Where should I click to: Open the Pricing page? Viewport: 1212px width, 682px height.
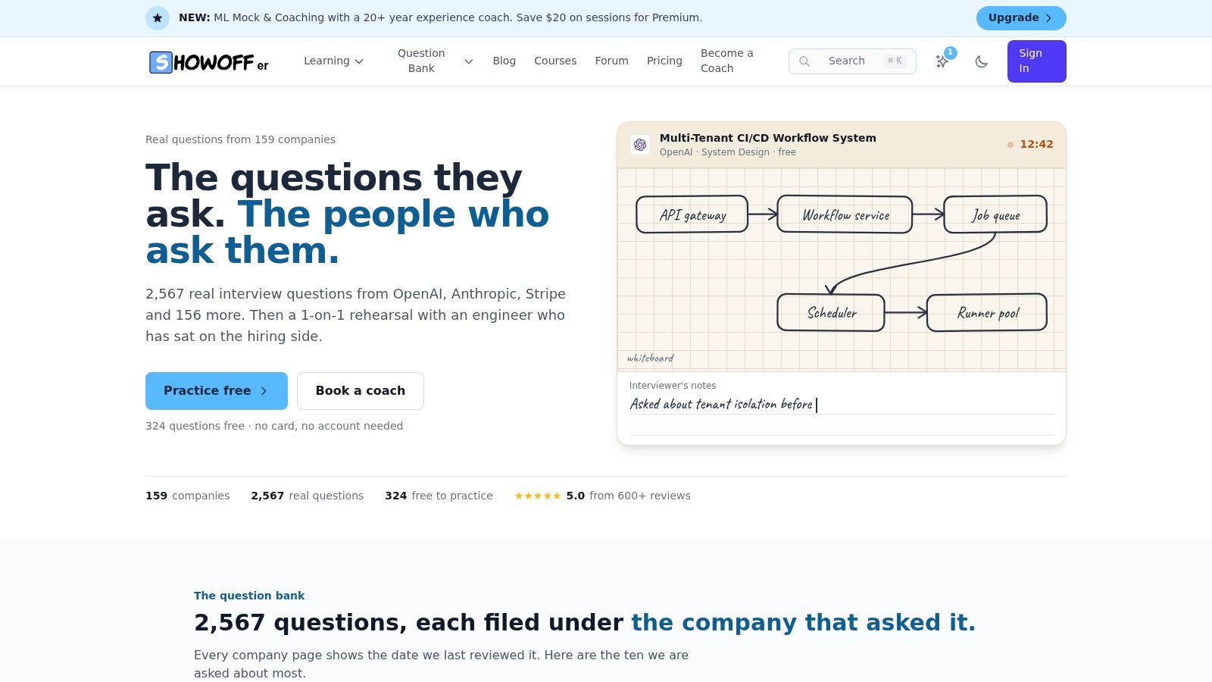(664, 61)
